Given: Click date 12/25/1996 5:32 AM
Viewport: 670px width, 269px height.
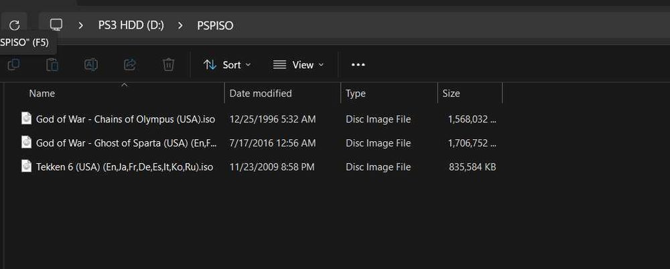Looking at the screenshot, I should pos(273,119).
